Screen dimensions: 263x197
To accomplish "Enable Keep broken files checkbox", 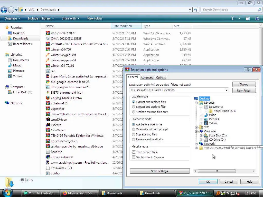I will coord(134,152).
